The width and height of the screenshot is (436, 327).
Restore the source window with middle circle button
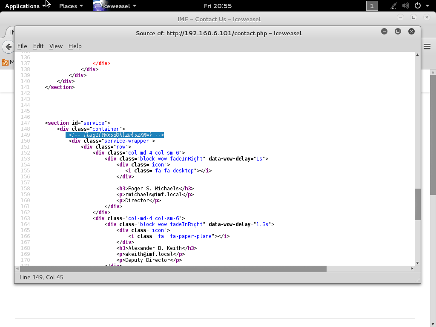pos(398,31)
